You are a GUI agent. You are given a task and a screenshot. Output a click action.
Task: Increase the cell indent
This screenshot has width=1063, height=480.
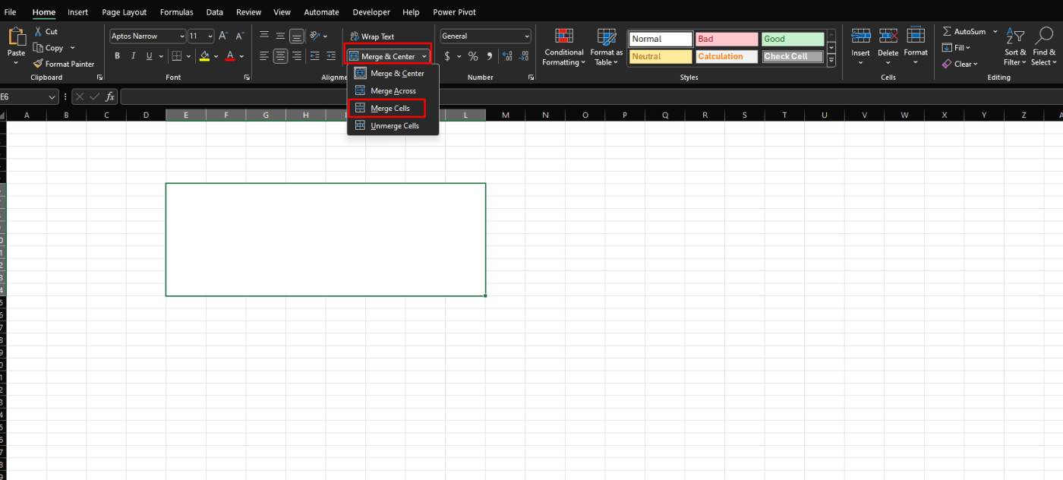tap(331, 56)
